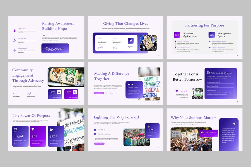Click the target icon beside Our Campaign Goals
Image resolution: width=251 pixels, height=167 pixels.
[208, 73]
